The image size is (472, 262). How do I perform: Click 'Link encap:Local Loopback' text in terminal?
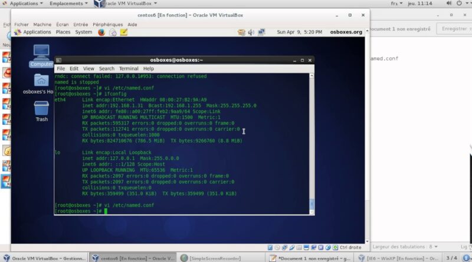[x=116, y=152]
